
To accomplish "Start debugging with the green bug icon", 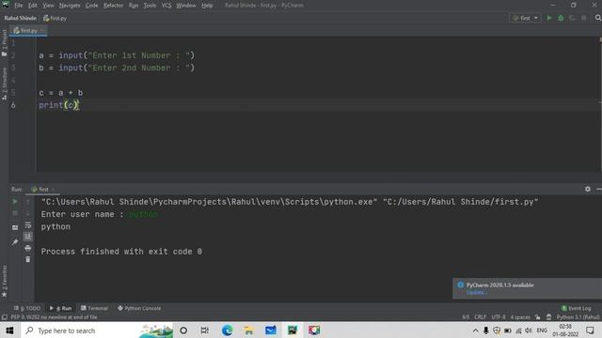I will point(561,18).
